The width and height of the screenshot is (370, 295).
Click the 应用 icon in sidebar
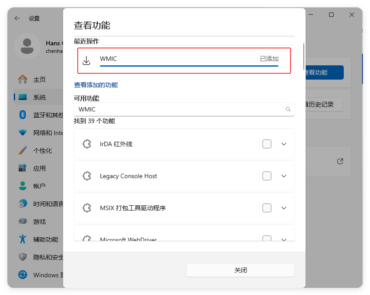click(x=23, y=168)
